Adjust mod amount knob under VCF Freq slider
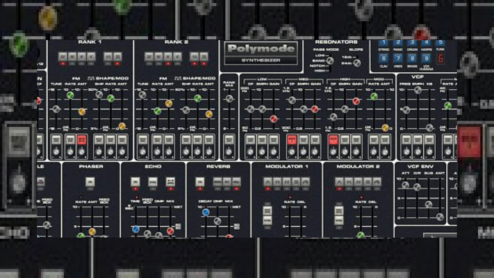The image size is (494, 278). (406, 152)
